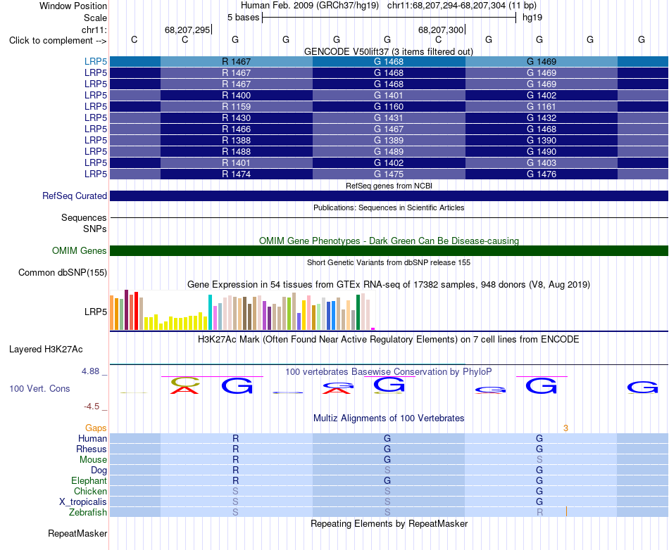This screenshot has width=669, height=550.
Task: Select LRP5 transcript codon R 1466
Action: [237, 129]
